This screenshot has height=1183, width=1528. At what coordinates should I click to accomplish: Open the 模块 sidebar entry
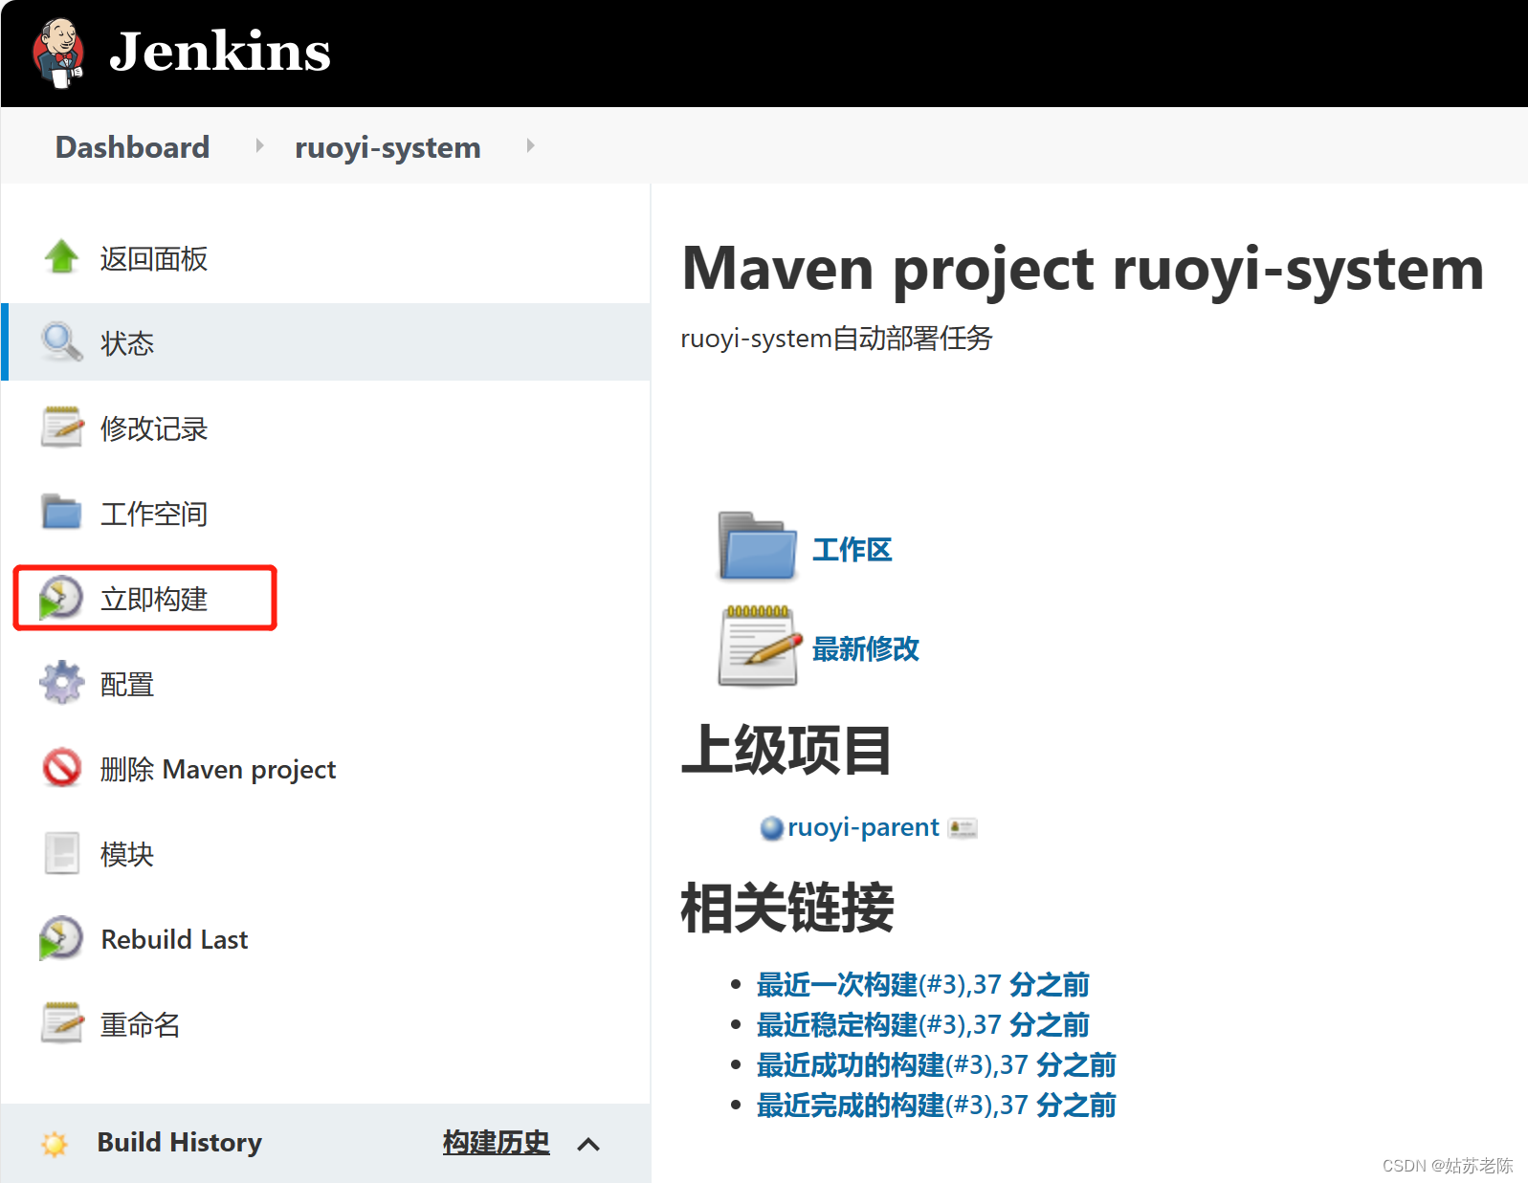[127, 854]
